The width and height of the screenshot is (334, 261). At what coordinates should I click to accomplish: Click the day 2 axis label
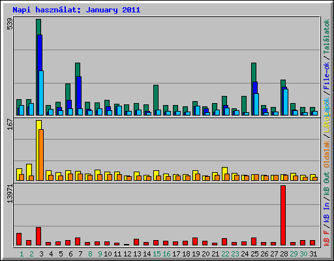[31, 254]
